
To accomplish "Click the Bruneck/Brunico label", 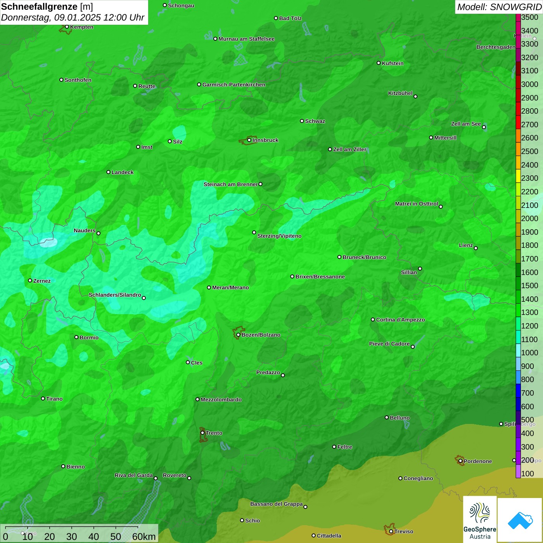I will coord(364,257).
